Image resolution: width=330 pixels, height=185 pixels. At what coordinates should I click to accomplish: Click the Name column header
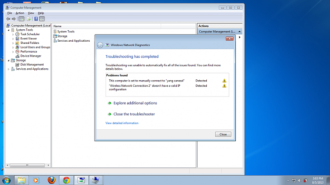[106, 26]
